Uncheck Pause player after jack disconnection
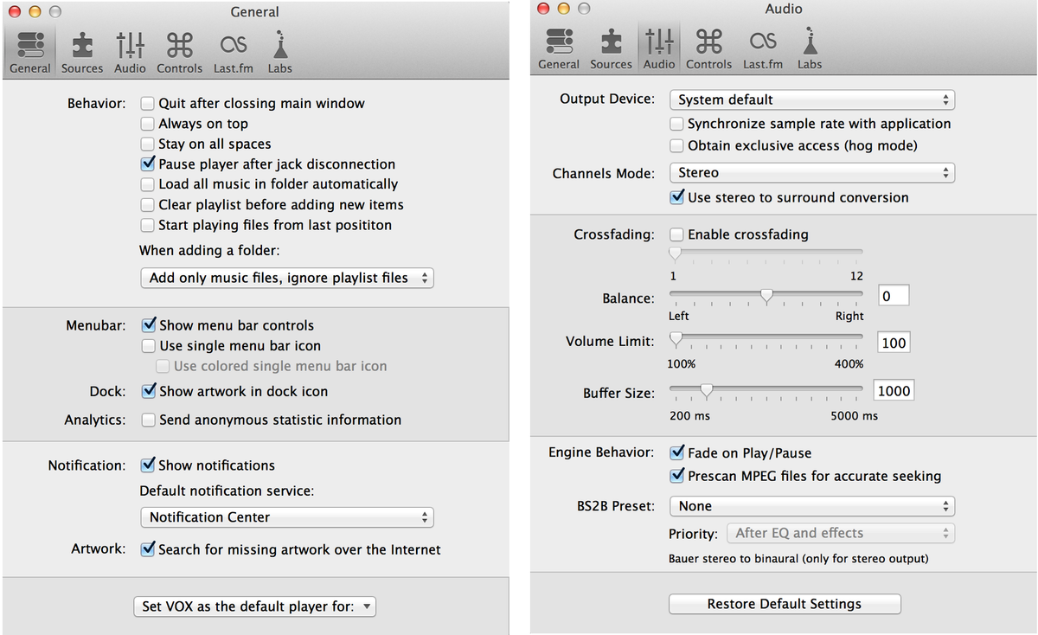Viewport: 1038px width, 635px height. tap(148, 164)
